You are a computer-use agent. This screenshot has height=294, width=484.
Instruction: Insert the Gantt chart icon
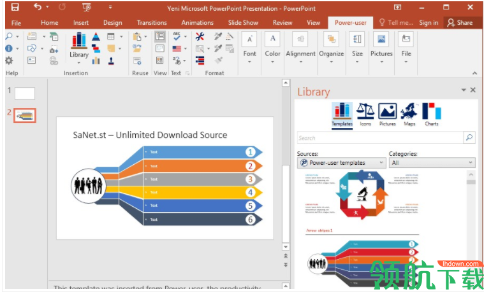tap(96, 48)
